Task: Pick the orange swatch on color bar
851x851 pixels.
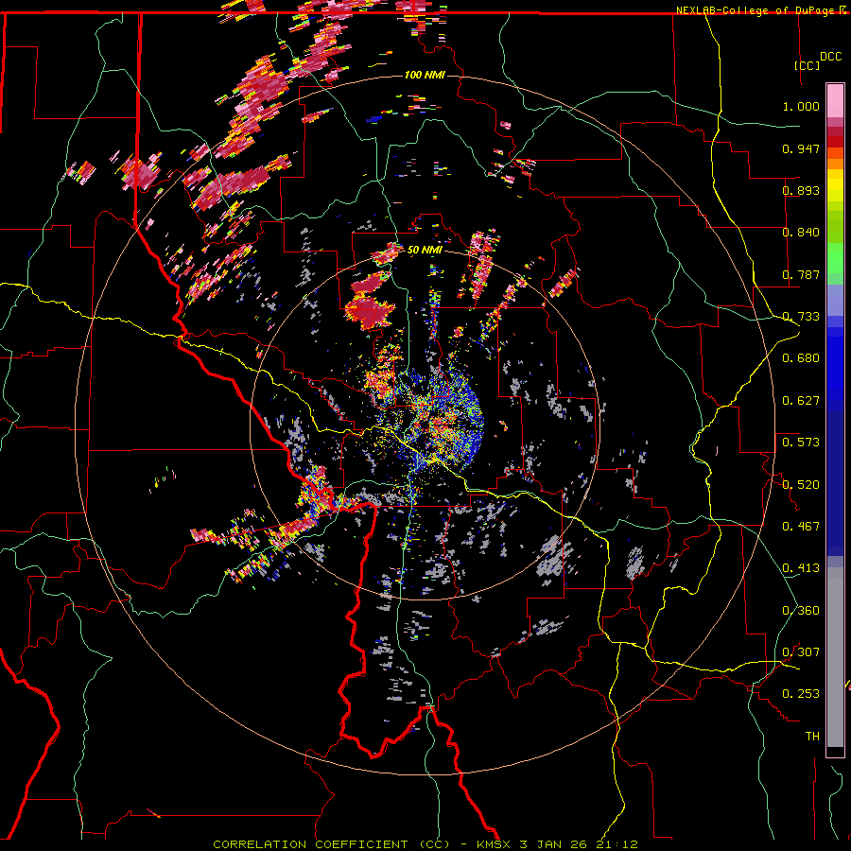Action: [835, 165]
